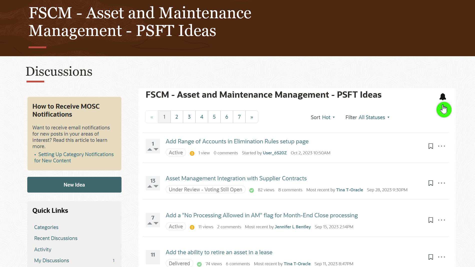The height and width of the screenshot is (267, 475).
Task: Click the next page arrow
Action: tap(251, 117)
